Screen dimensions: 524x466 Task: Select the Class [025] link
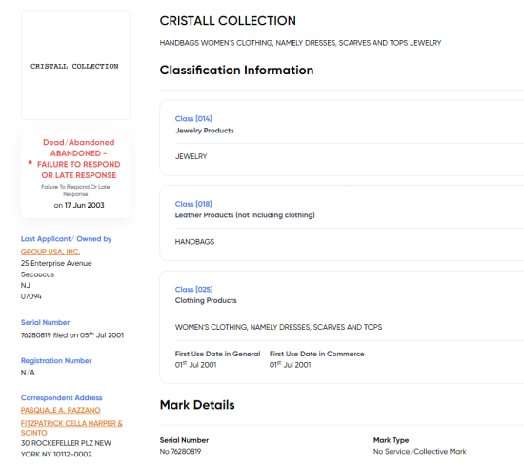point(193,289)
